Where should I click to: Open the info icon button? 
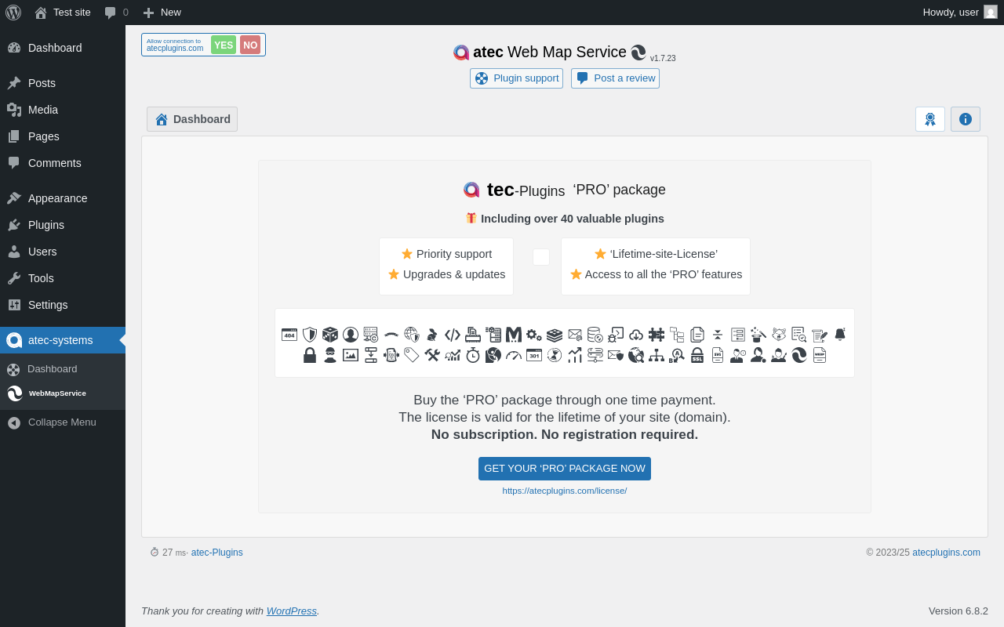pos(966,119)
